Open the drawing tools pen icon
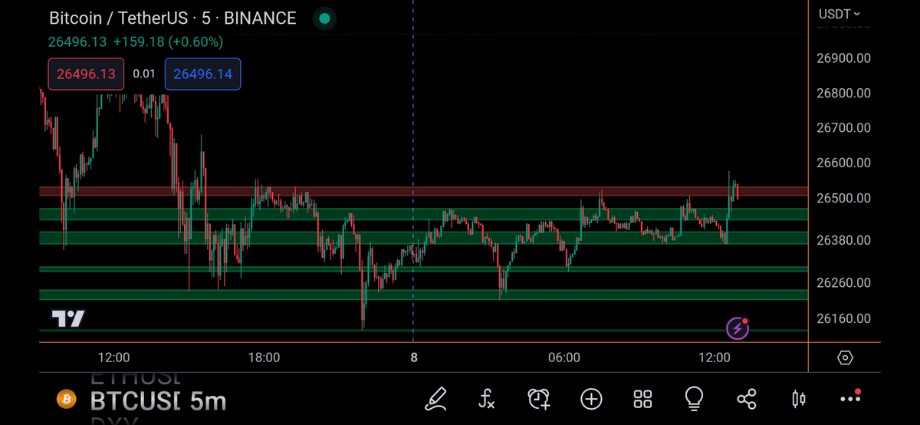 [x=435, y=399]
